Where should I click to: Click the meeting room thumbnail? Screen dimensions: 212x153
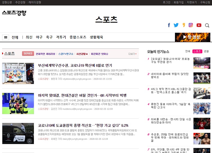click(202, 93)
